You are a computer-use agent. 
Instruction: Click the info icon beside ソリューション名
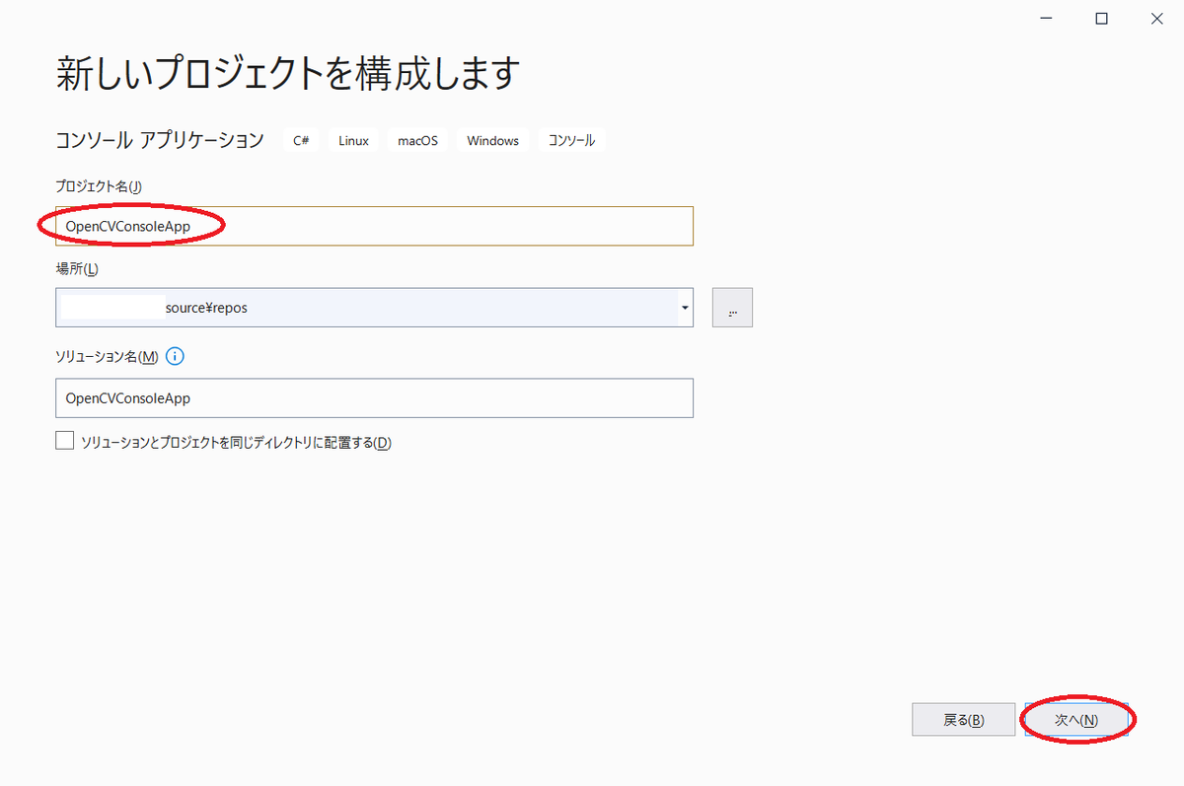(x=175, y=356)
